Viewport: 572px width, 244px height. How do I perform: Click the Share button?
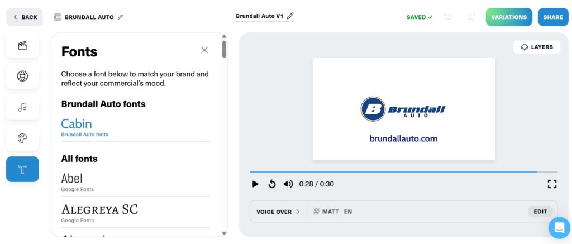pyautogui.click(x=552, y=17)
